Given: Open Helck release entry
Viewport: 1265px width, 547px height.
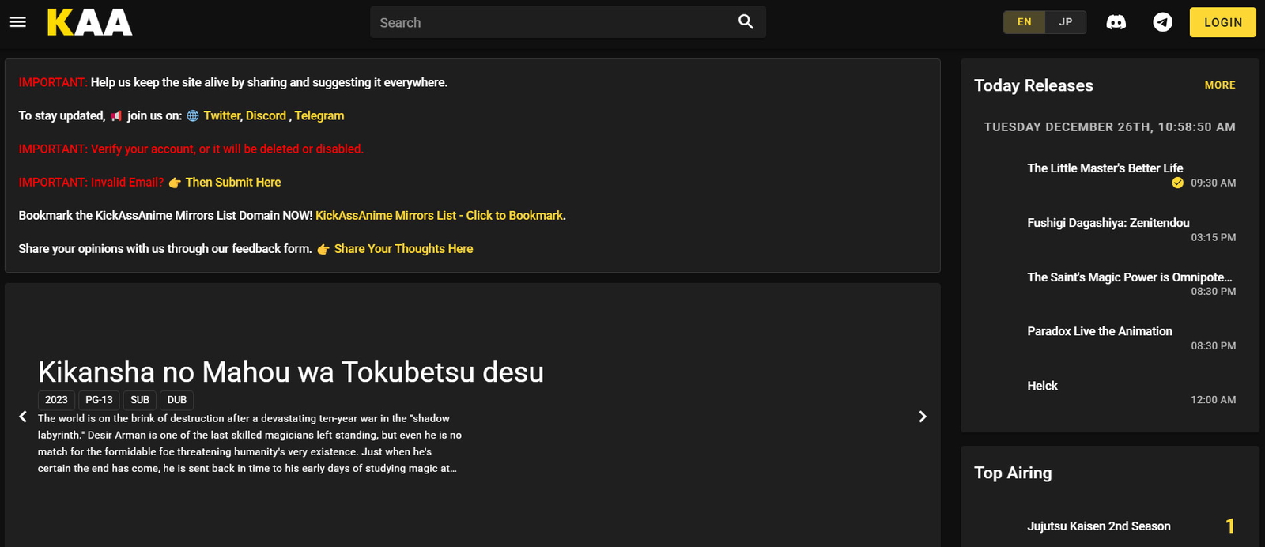Looking at the screenshot, I should [x=1042, y=386].
